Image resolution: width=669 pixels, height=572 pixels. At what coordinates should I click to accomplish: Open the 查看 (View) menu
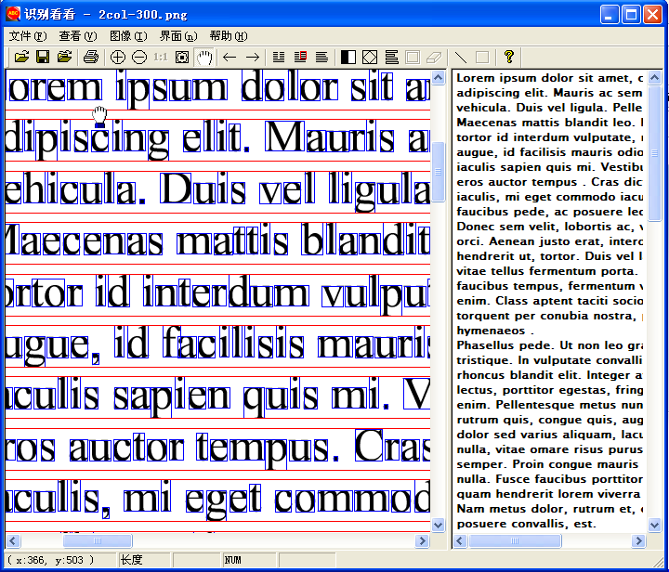(77, 36)
